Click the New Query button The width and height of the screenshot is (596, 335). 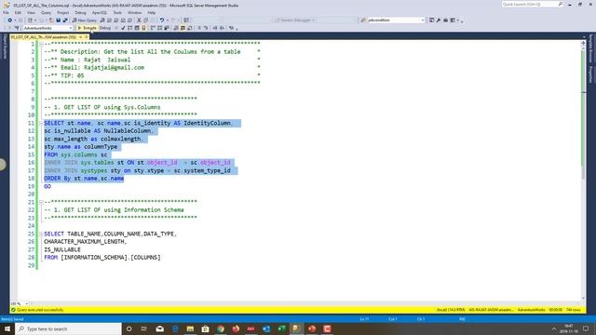click(x=85, y=20)
